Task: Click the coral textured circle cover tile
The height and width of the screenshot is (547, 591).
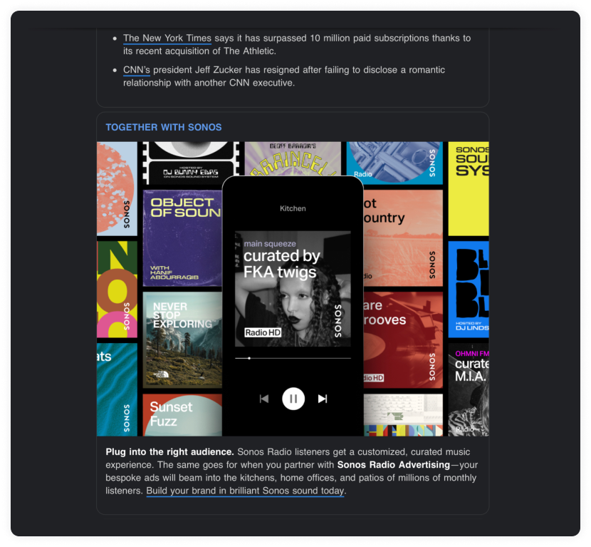Action: click(117, 189)
